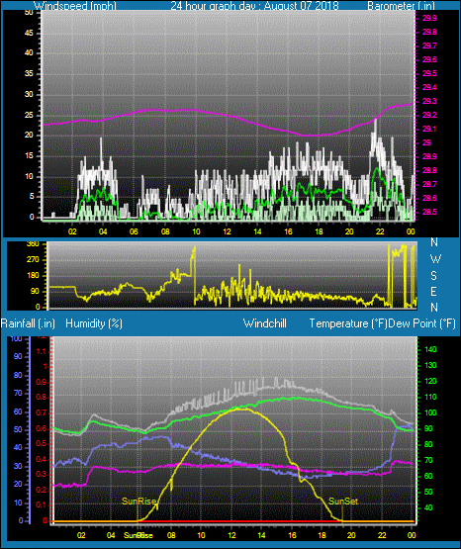Click hour 20 under the bottom temperature graph
The image size is (461, 549).
tap(351, 535)
